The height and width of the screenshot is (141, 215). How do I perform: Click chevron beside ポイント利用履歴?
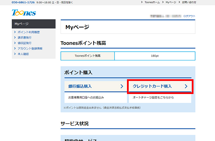[15, 32]
